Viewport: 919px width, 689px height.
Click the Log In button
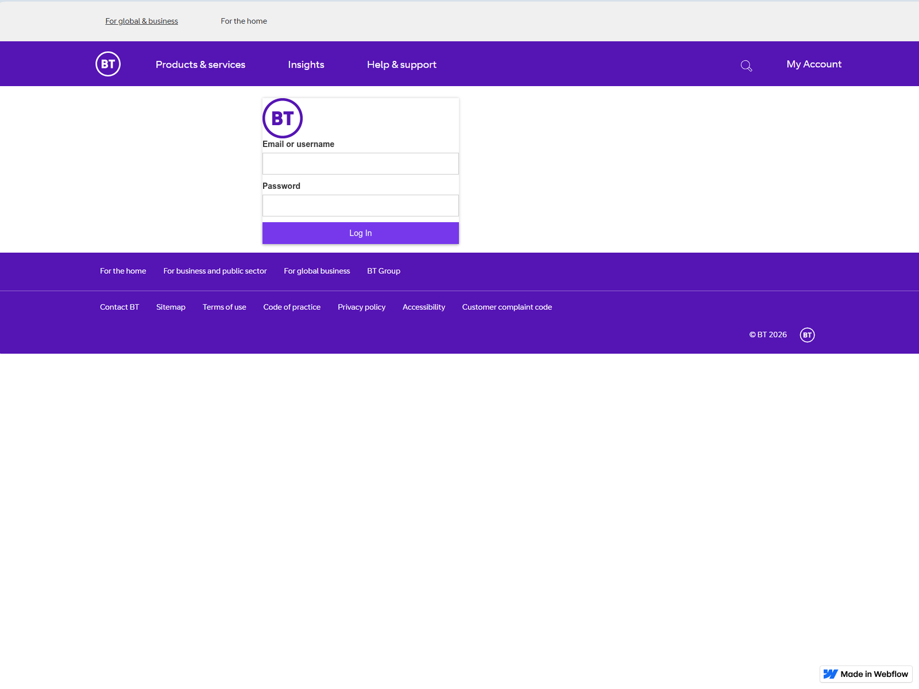[x=361, y=233]
